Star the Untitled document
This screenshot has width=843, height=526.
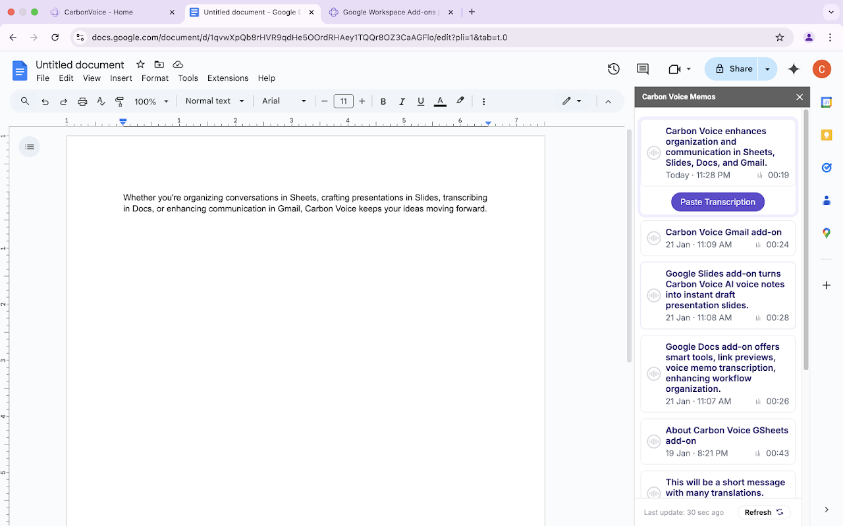(140, 64)
